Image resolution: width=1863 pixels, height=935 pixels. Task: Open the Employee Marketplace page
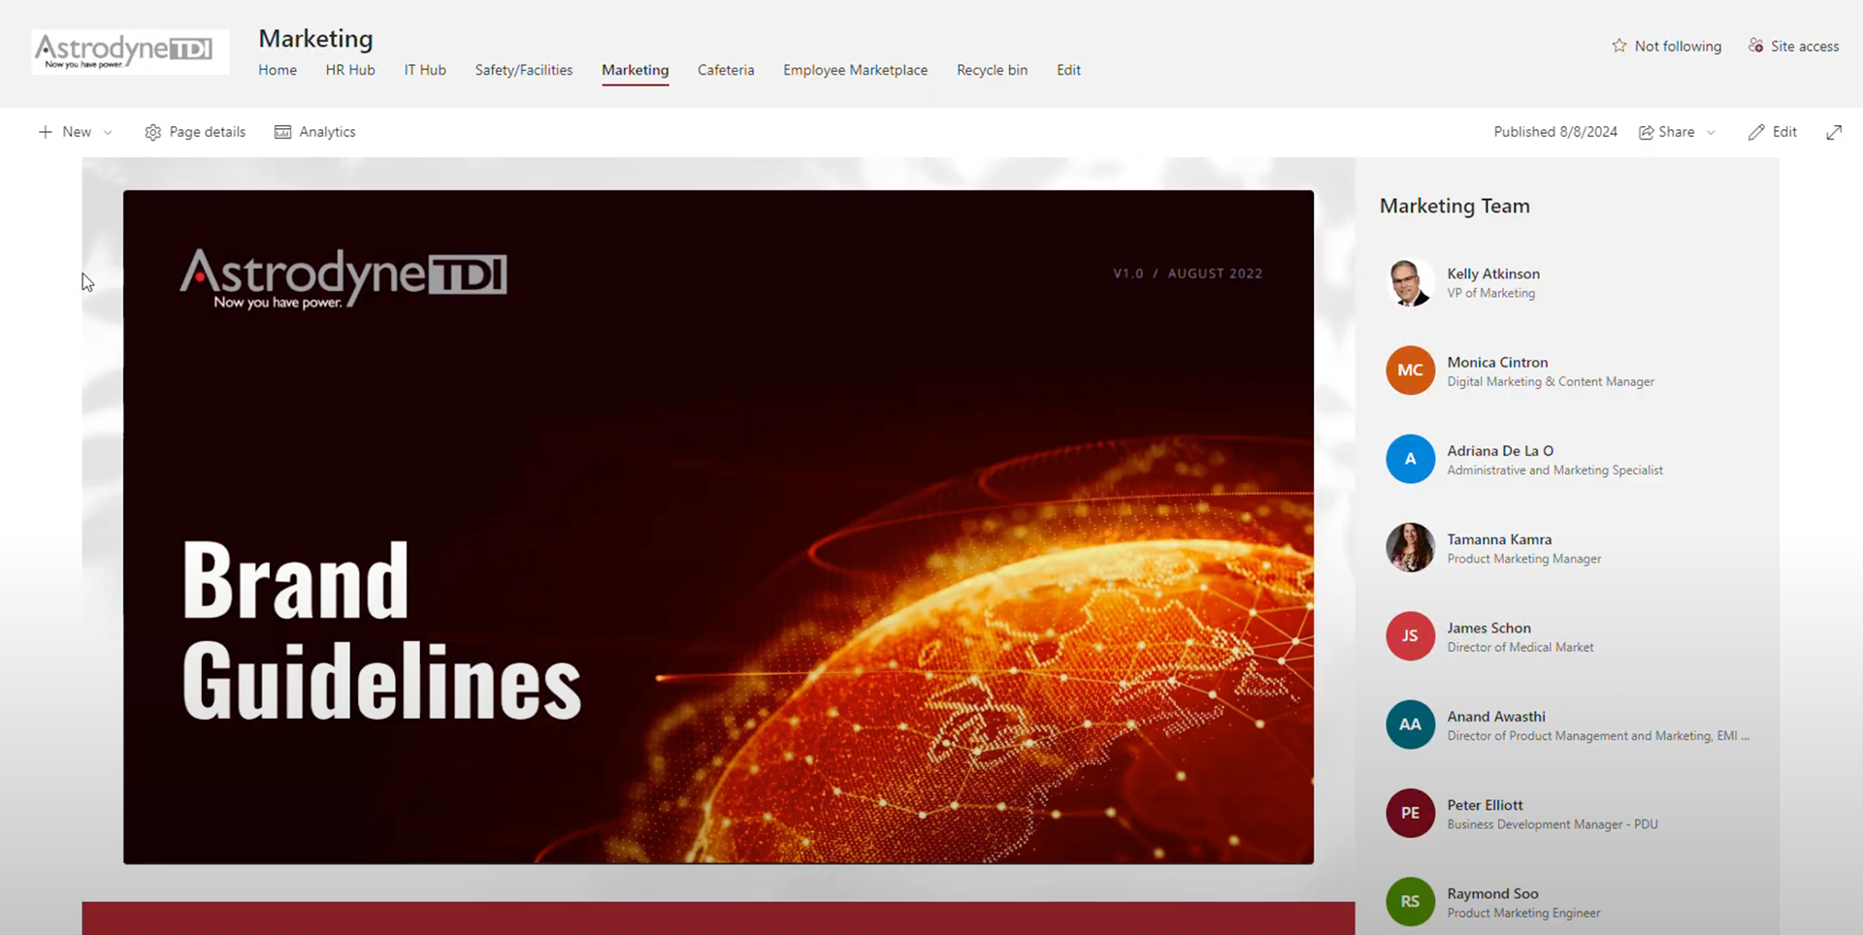click(855, 70)
